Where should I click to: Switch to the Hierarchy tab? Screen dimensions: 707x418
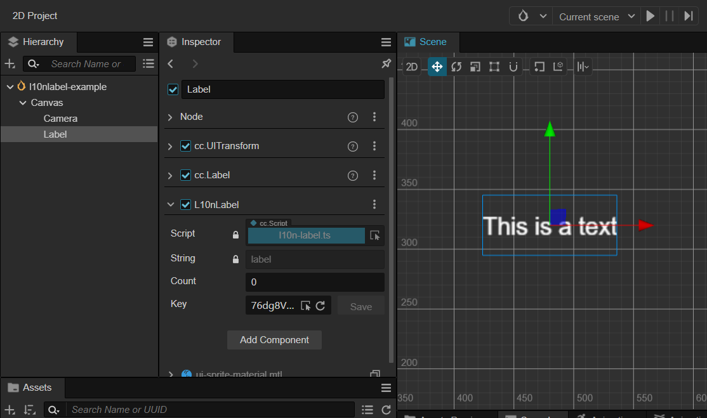tap(39, 42)
